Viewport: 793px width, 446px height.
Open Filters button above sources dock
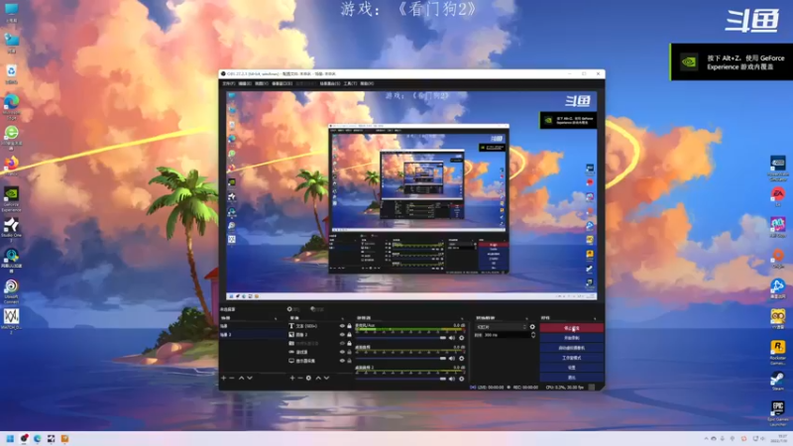point(317,309)
